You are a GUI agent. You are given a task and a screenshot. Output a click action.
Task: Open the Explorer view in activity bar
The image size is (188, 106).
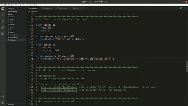[3, 9]
